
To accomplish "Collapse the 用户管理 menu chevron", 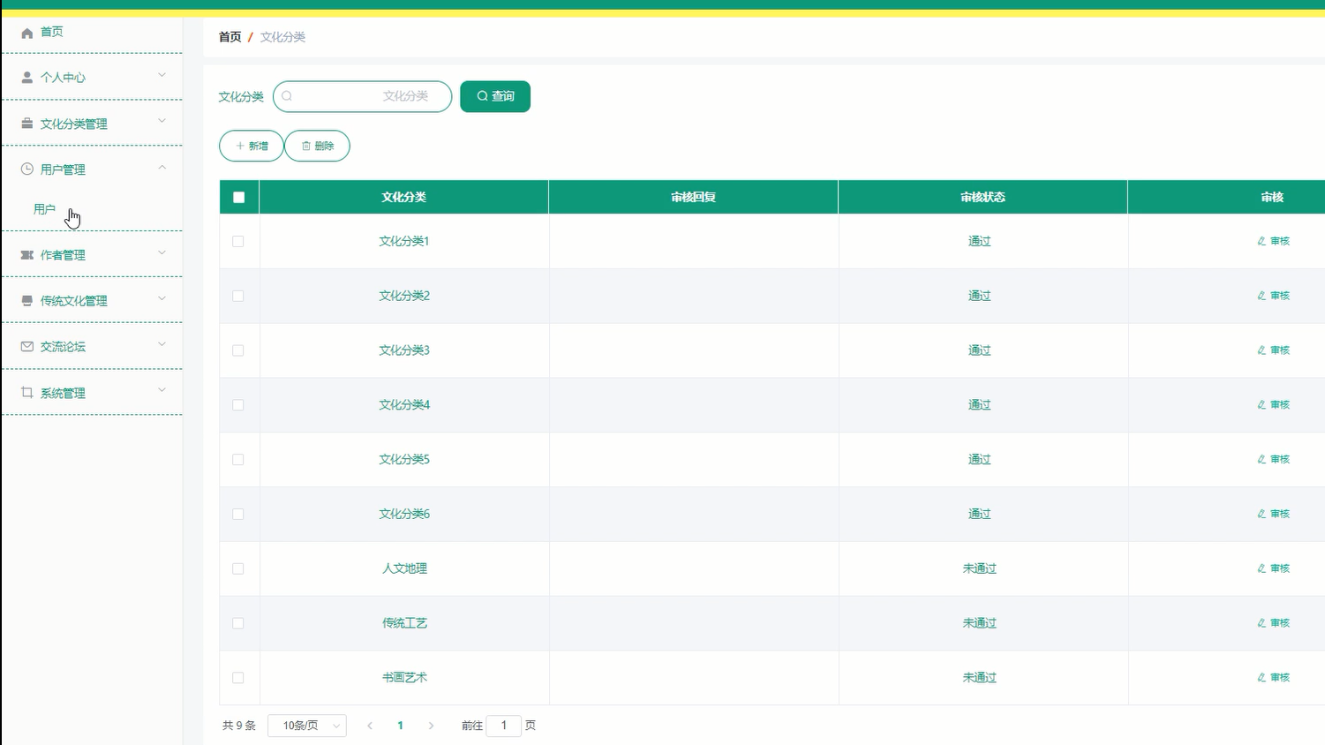I will 162,168.
